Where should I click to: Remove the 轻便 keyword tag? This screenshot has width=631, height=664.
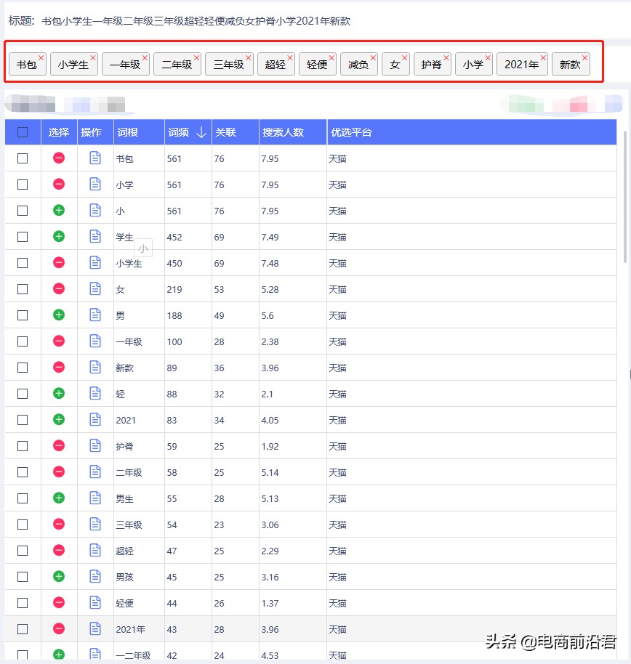pos(331,57)
